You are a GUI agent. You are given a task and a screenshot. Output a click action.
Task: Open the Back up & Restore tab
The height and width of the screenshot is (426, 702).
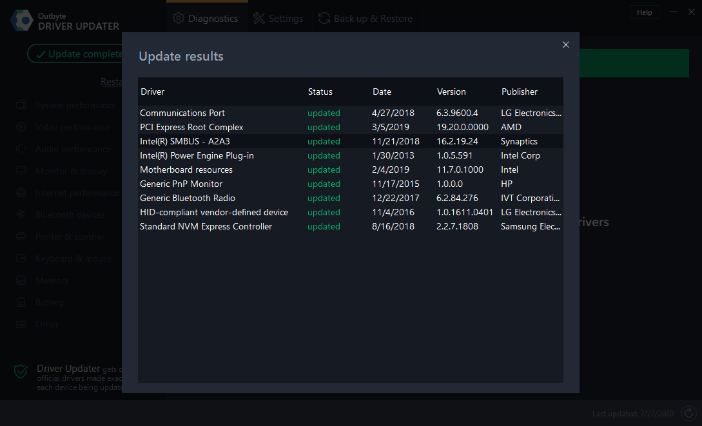click(366, 18)
